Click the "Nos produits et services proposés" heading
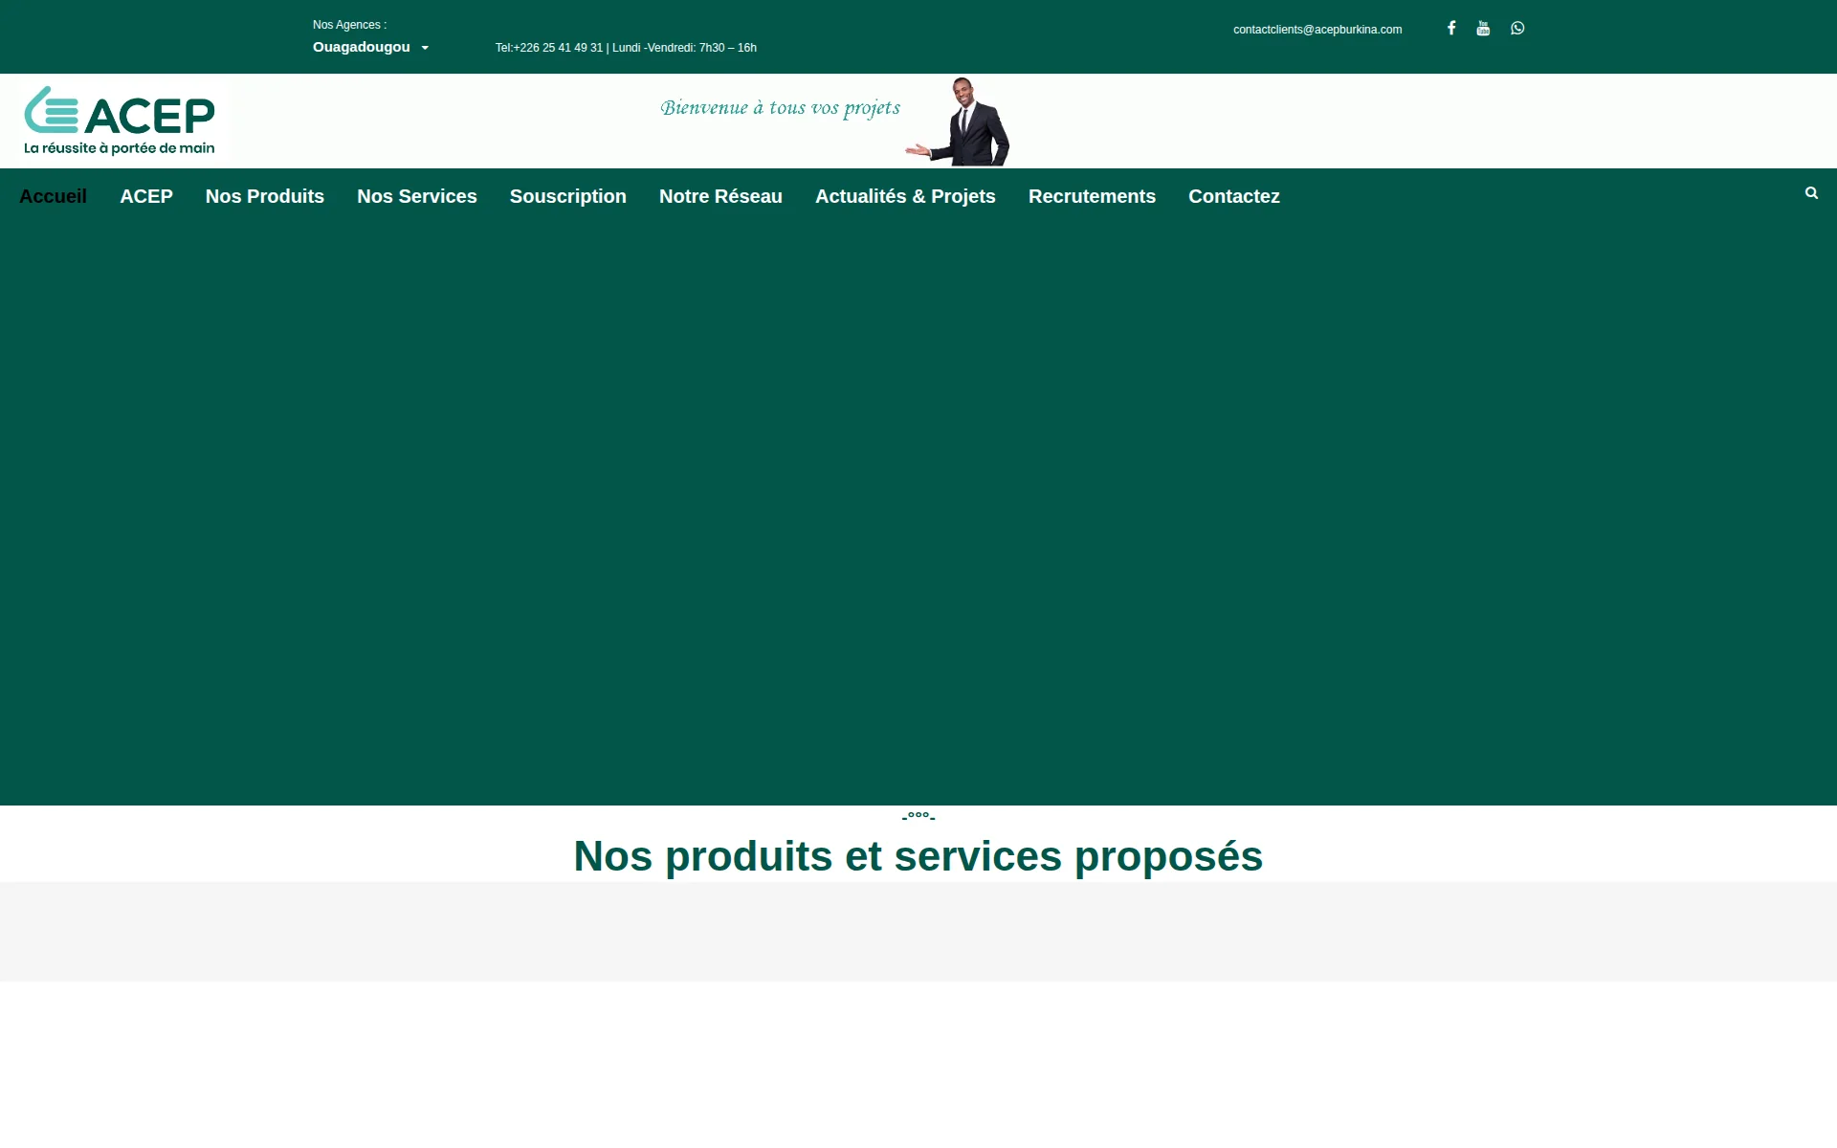 click(x=918, y=856)
